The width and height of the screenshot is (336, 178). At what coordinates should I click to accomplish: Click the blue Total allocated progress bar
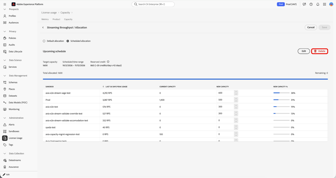coord(185,79)
